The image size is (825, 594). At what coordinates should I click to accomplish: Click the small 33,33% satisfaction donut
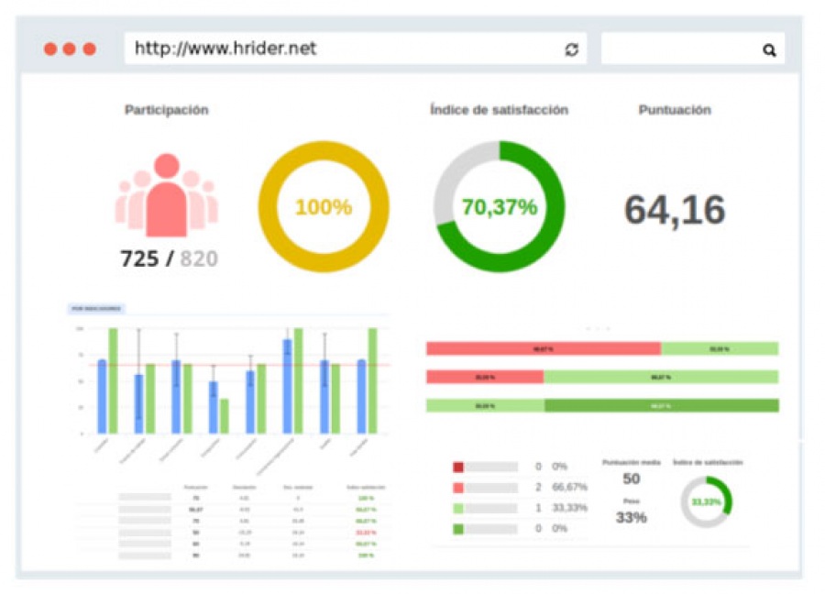point(706,502)
